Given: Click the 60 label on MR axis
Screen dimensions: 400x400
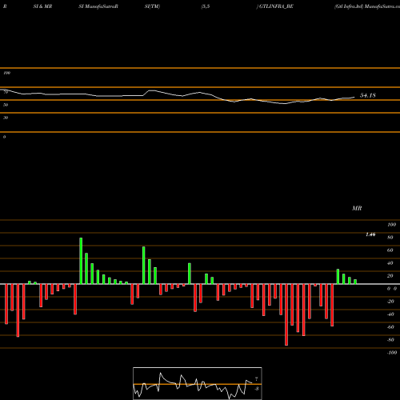Looking at the screenshot, I should tap(390, 250).
